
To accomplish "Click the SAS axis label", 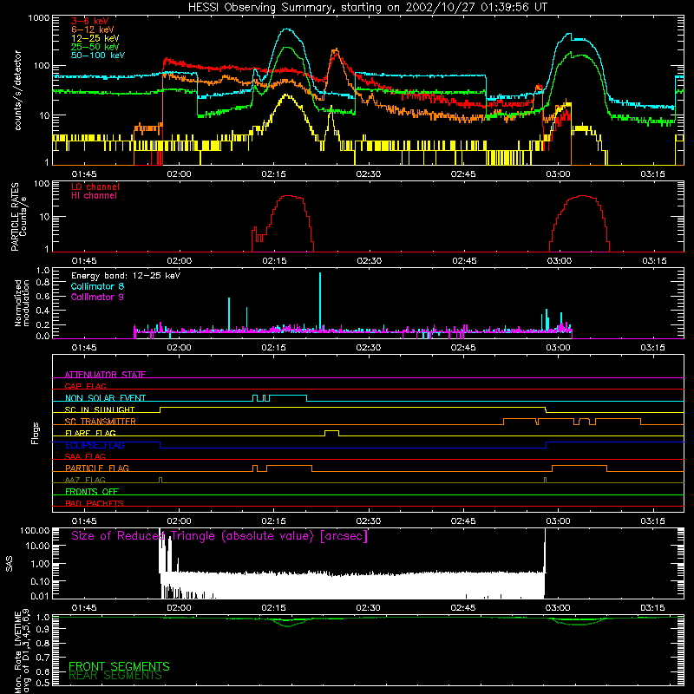I will (10, 564).
